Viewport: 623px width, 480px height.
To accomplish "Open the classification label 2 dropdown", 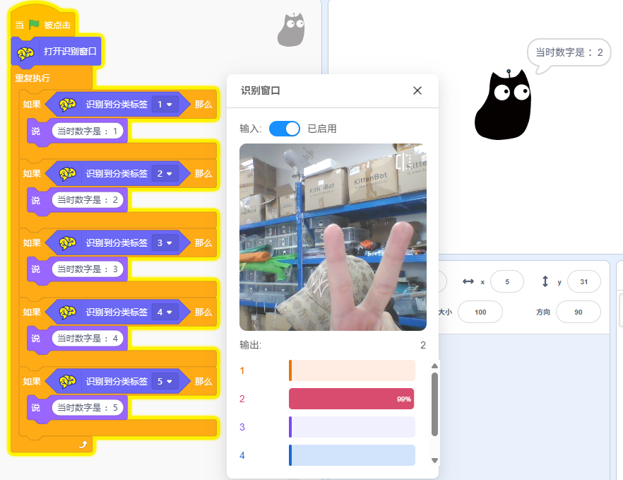I will click(165, 174).
